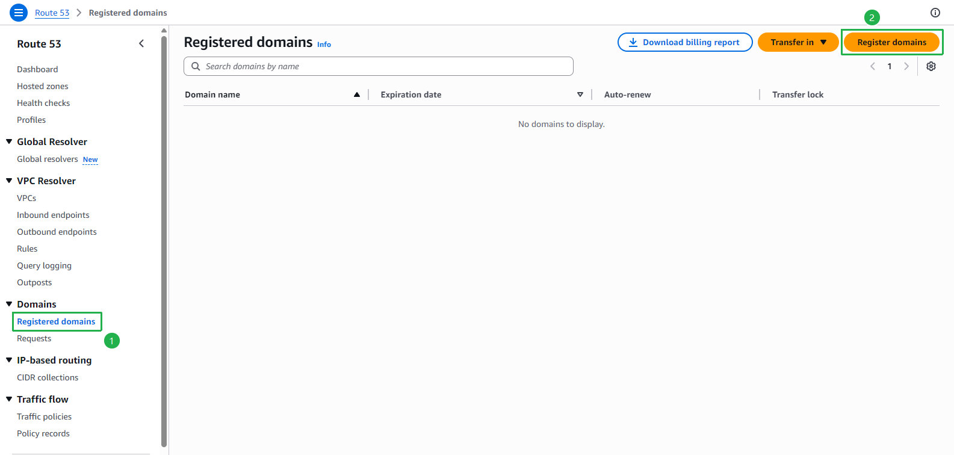Click the Auto-renew column header

tap(627, 94)
